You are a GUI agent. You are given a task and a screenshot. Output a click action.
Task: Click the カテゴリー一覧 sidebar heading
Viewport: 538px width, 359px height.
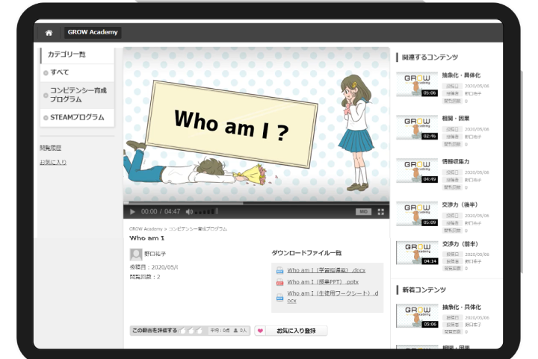click(x=67, y=54)
